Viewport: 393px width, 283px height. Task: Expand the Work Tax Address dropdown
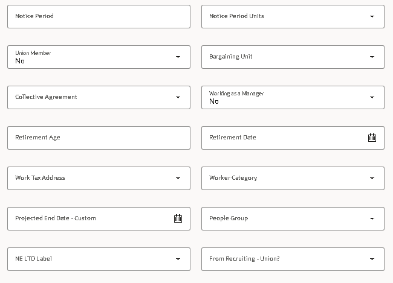point(178,178)
